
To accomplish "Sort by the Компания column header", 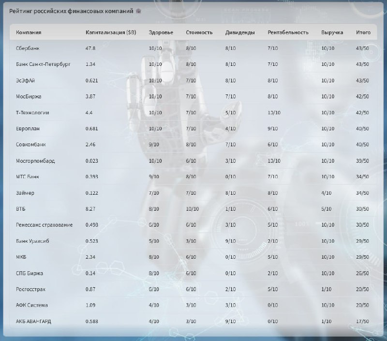I will [29, 32].
